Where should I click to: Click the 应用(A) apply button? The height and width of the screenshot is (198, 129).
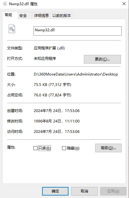coord(113,191)
